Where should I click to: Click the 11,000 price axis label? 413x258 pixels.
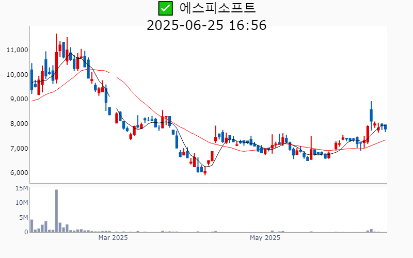pyautogui.click(x=17, y=50)
